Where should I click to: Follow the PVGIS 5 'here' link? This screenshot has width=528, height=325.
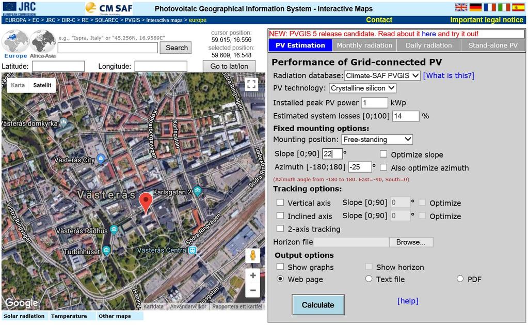click(x=429, y=34)
